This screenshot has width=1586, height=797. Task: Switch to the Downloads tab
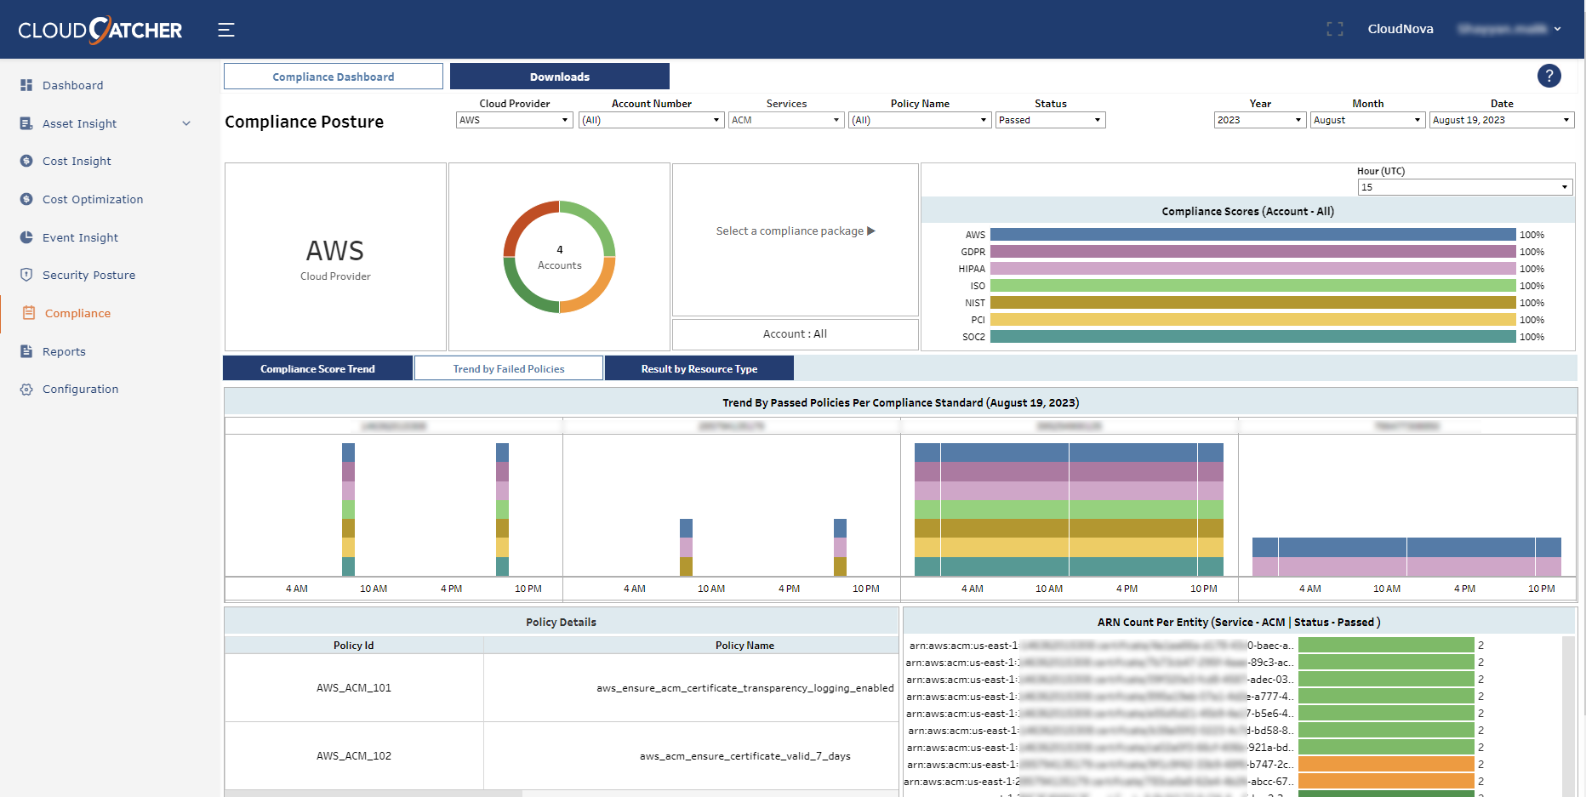[x=559, y=77]
